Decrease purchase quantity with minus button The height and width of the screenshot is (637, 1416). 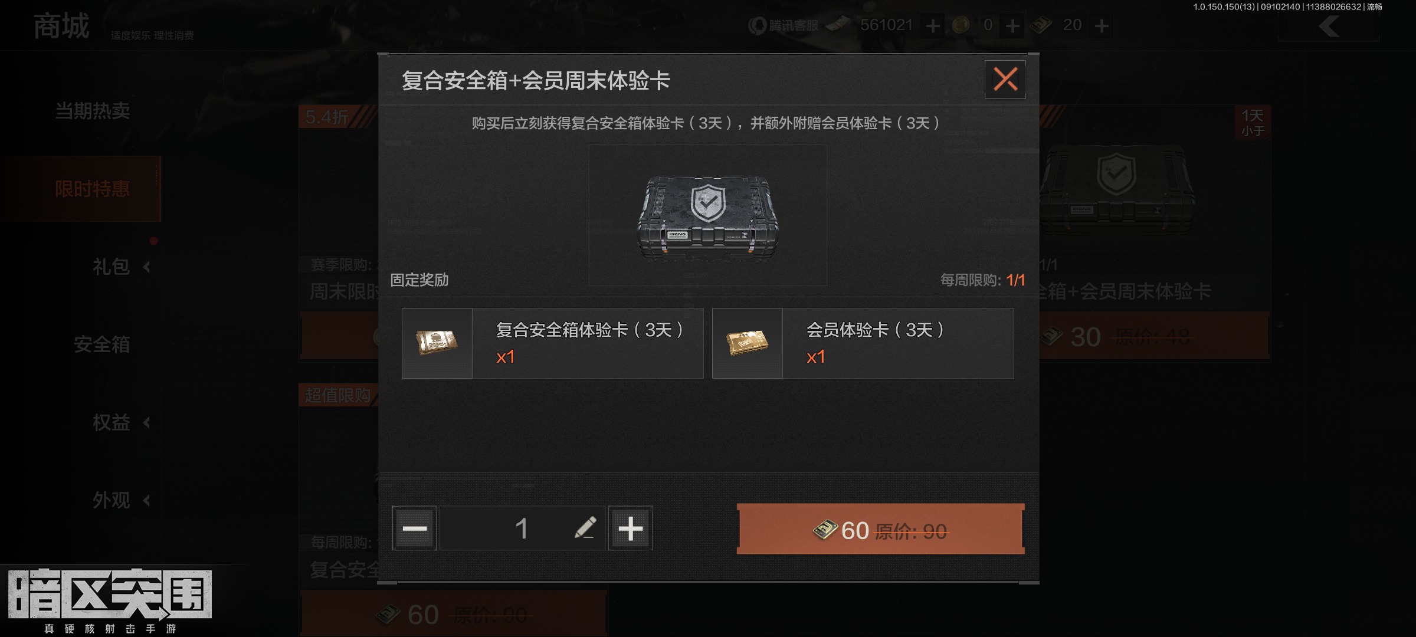(x=414, y=528)
